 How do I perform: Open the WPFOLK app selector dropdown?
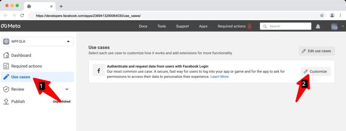tap(38, 42)
